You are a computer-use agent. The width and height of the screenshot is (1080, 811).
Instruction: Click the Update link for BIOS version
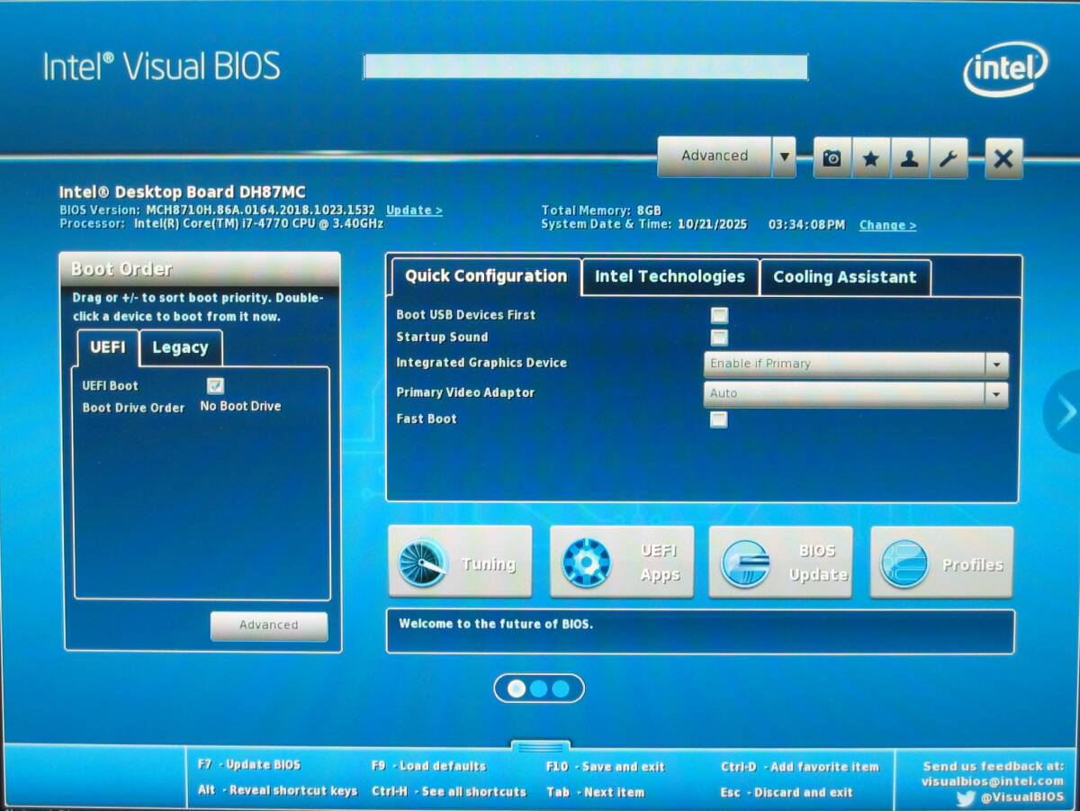[x=414, y=210]
